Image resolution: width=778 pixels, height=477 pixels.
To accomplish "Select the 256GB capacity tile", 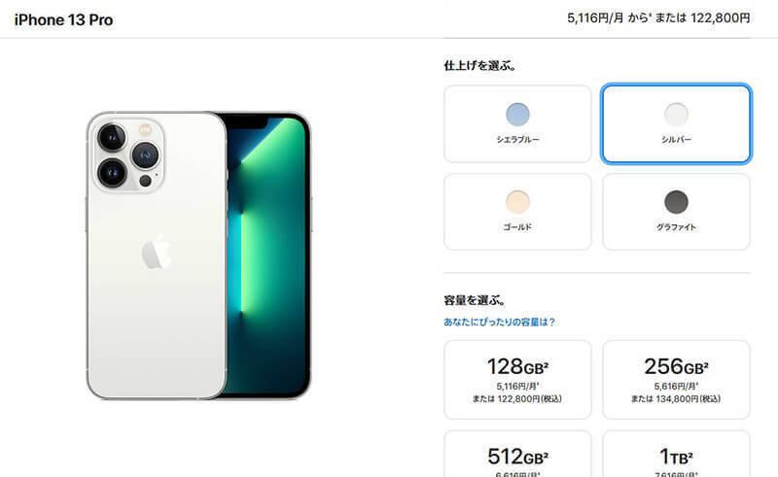I will pyautogui.click(x=676, y=380).
